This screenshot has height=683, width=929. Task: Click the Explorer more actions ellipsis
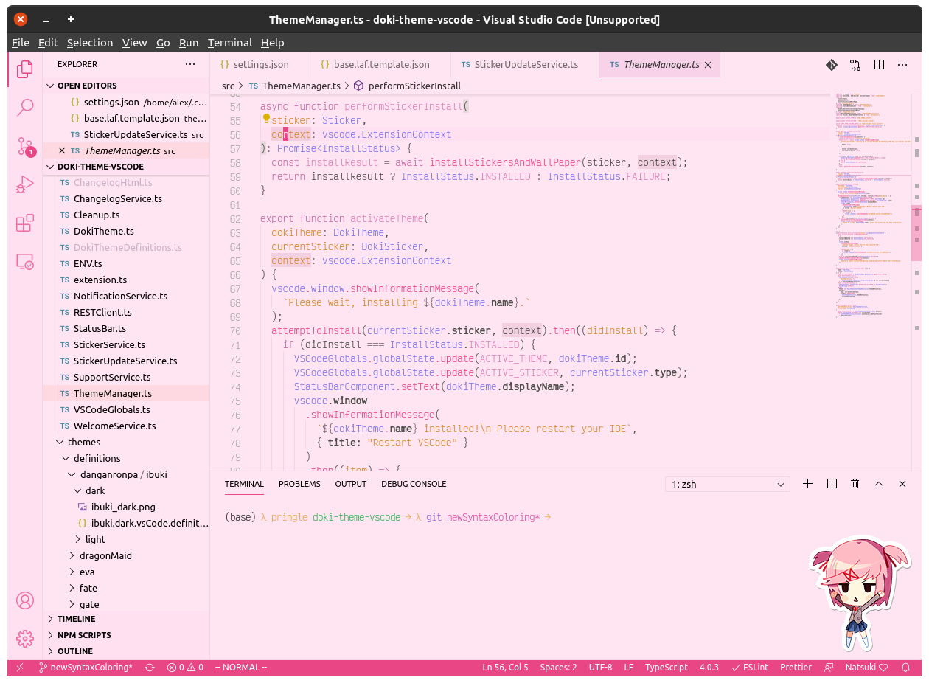(190, 64)
